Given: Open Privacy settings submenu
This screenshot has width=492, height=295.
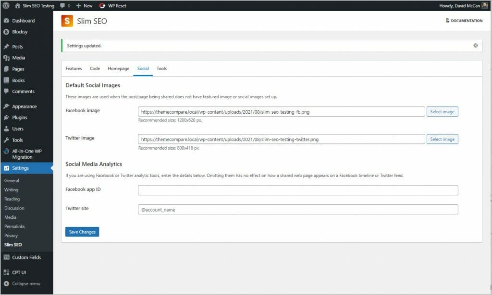Looking at the screenshot, I should click(x=11, y=236).
